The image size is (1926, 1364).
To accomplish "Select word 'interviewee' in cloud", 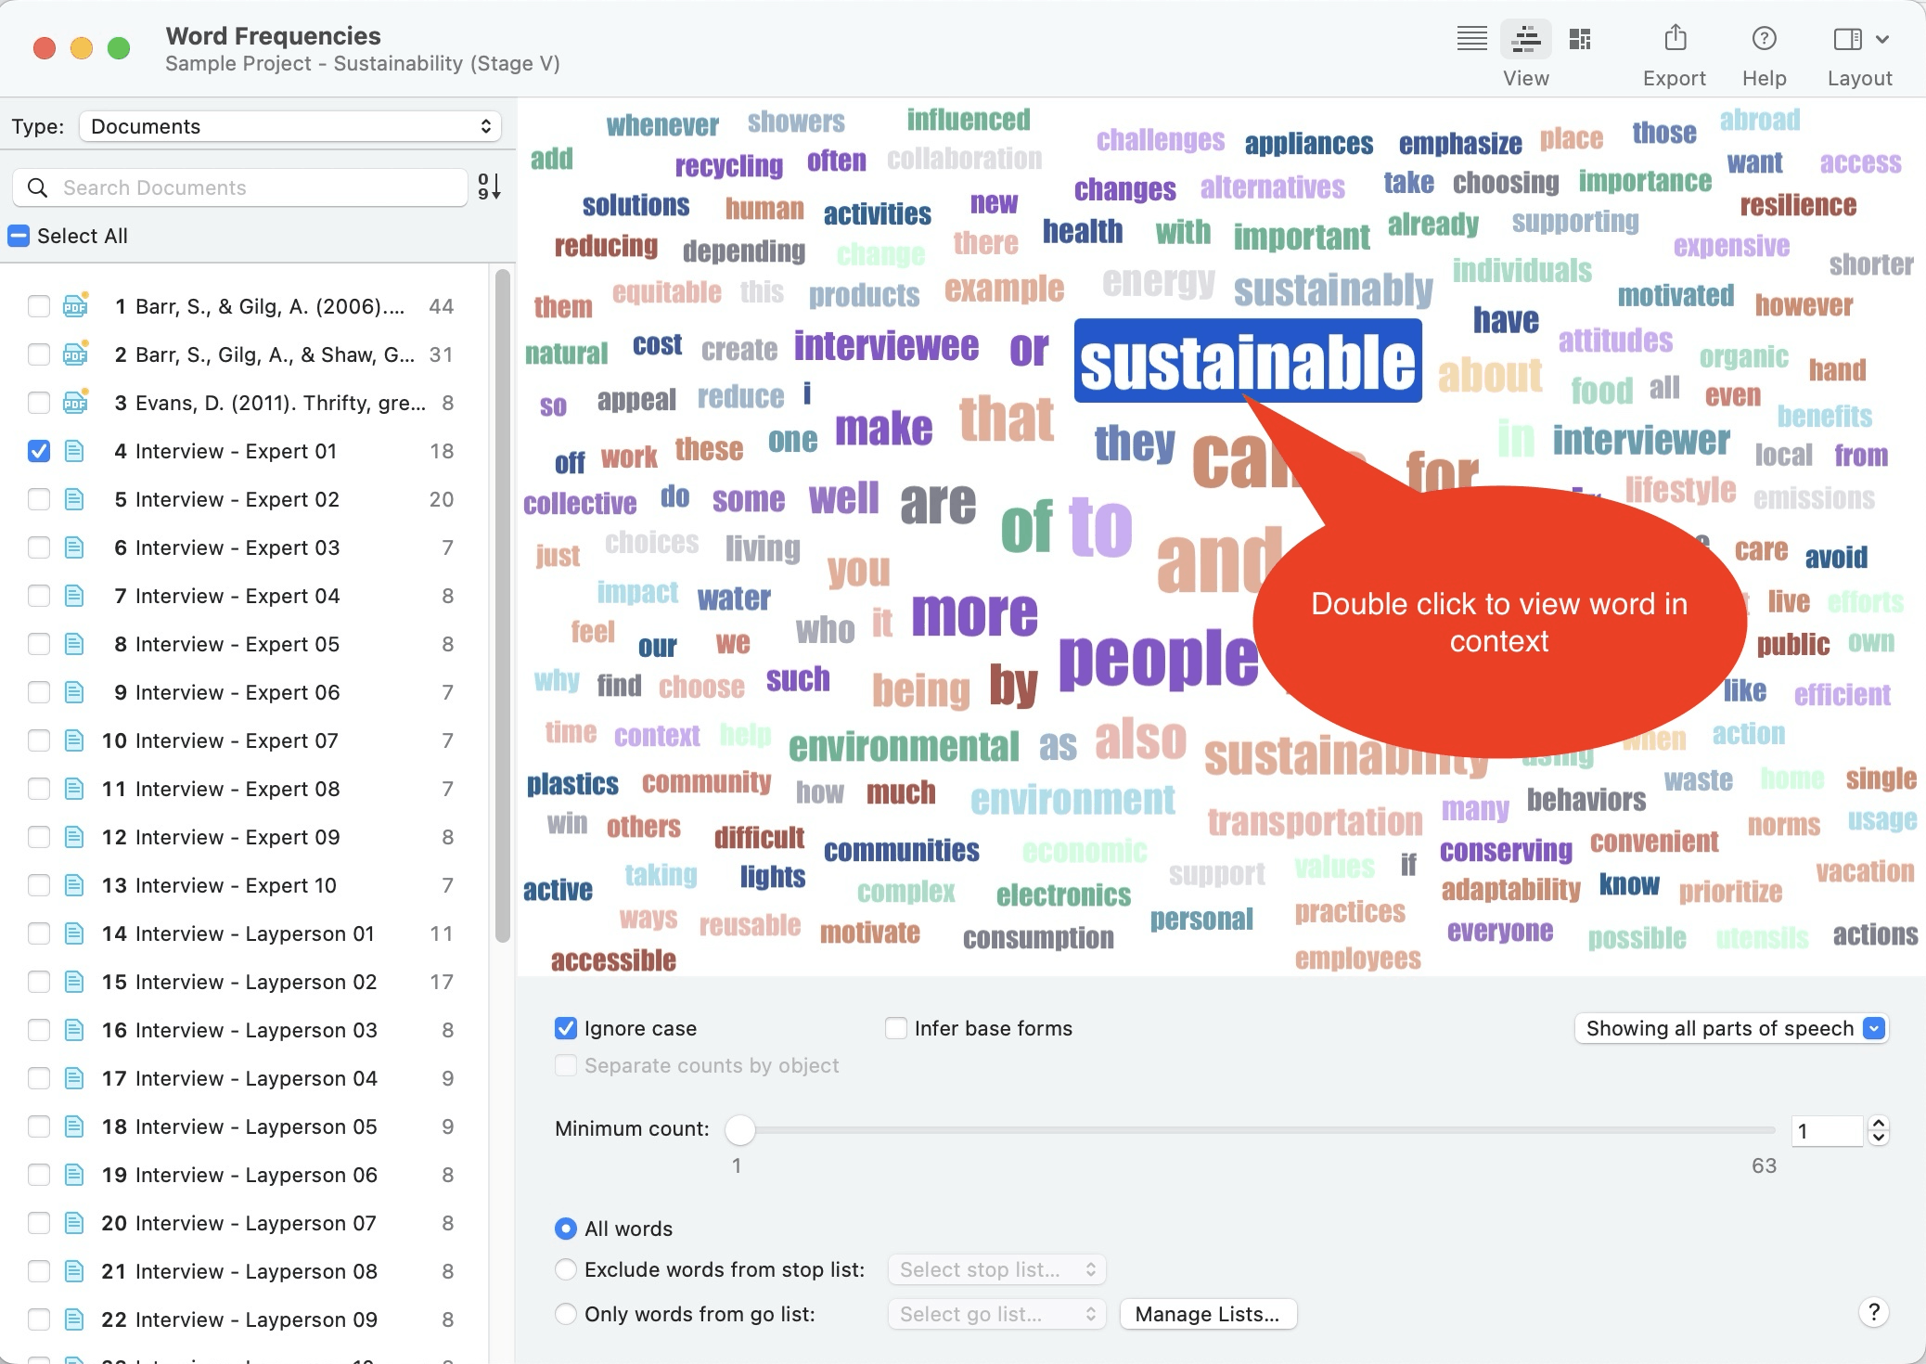I will click(886, 346).
